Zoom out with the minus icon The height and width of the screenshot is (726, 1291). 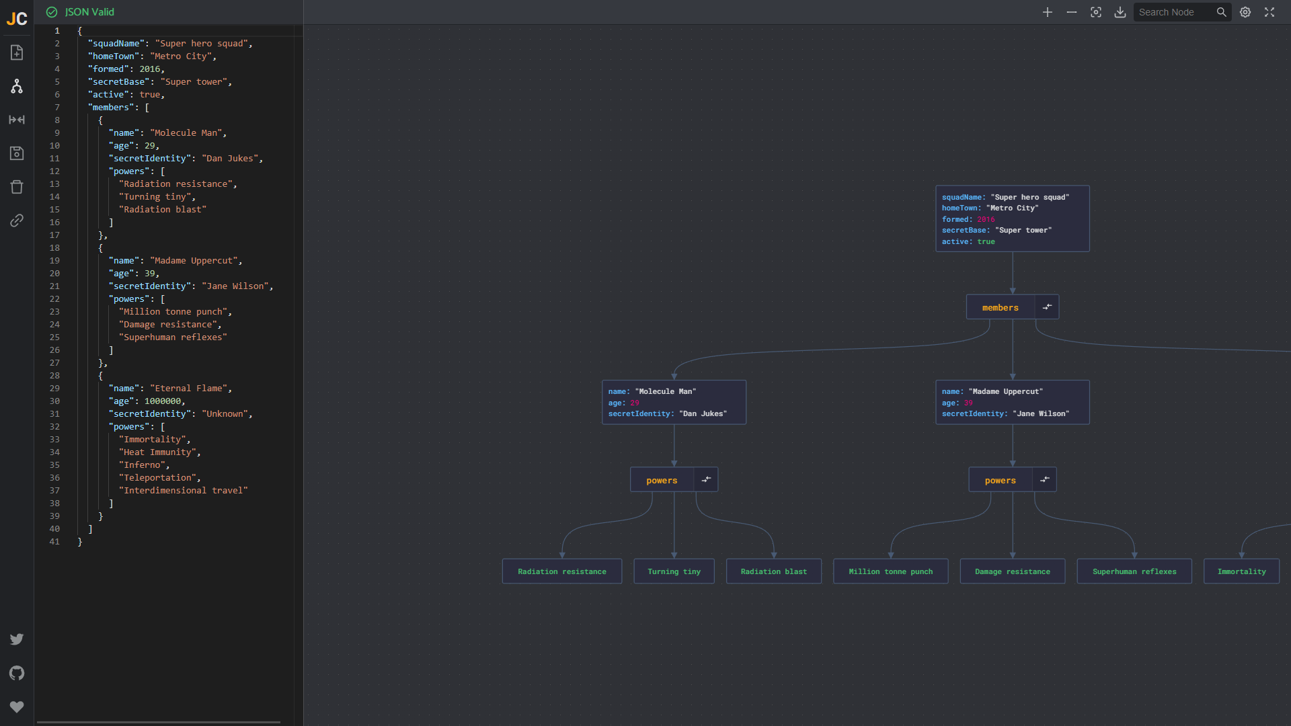[x=1072, y=12]
